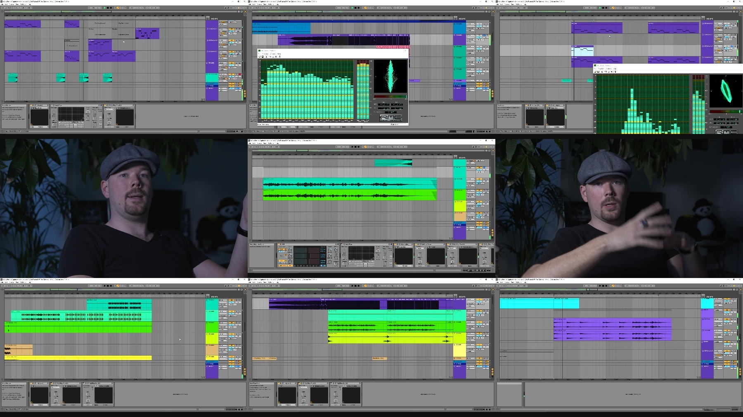Open input chooser of green track, center frame
Screen dimensions: 743x417
[x=471, y=190]
